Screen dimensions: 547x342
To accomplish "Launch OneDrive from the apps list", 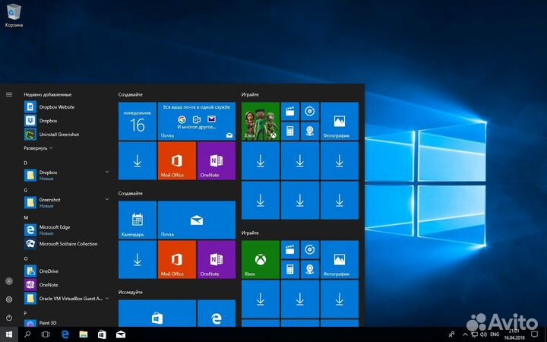I will [67, 271].
